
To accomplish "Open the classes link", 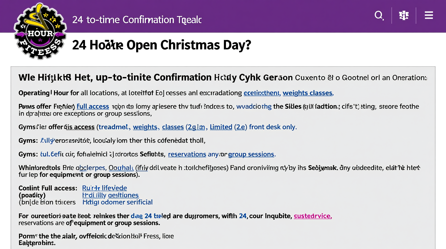I will coord(173,127).
